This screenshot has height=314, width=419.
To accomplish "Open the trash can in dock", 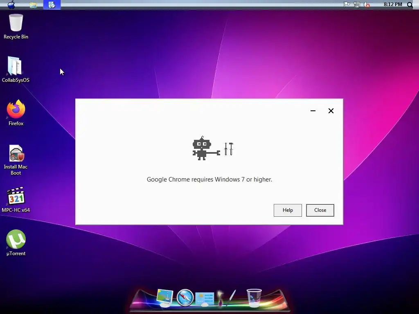I will (x=254, y=298).
